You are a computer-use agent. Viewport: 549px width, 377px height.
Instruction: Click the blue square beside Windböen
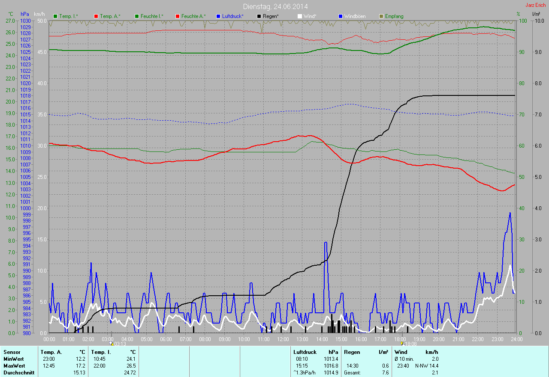(341, 16)
